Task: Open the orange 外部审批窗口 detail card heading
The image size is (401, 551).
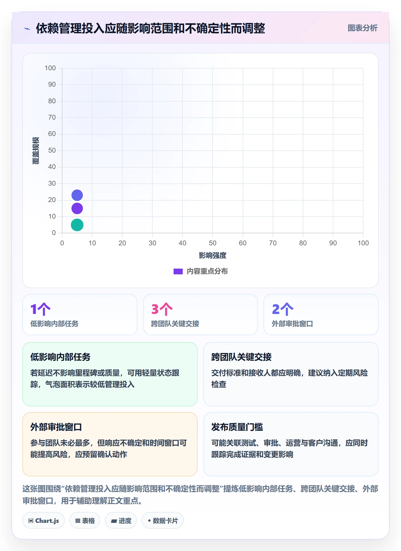Action: [56, 427]
